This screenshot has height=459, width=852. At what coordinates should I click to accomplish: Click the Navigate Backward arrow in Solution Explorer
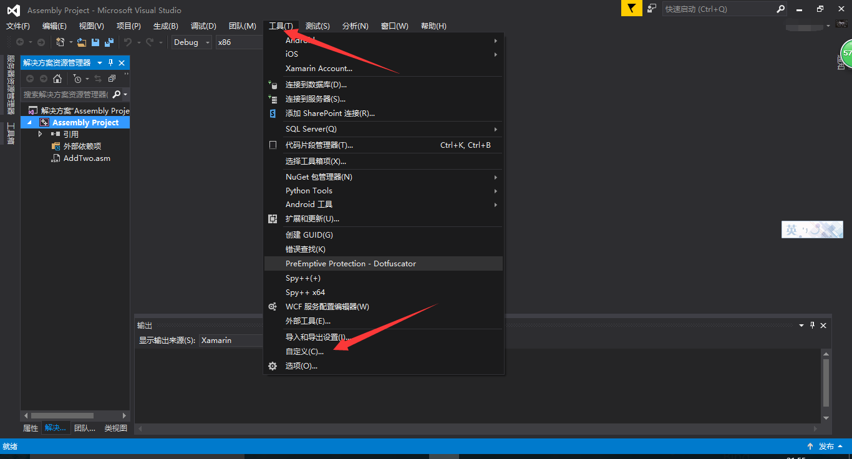pyautogui.click(x=30, y=79)
